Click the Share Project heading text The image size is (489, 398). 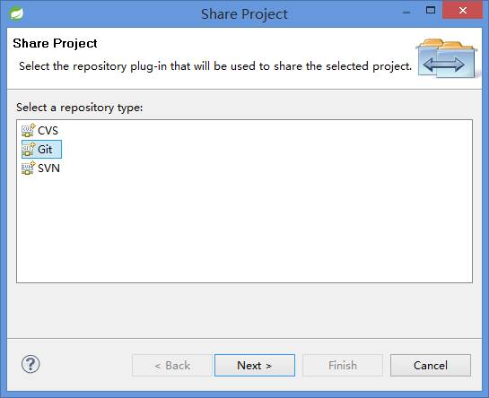[55, 43]
